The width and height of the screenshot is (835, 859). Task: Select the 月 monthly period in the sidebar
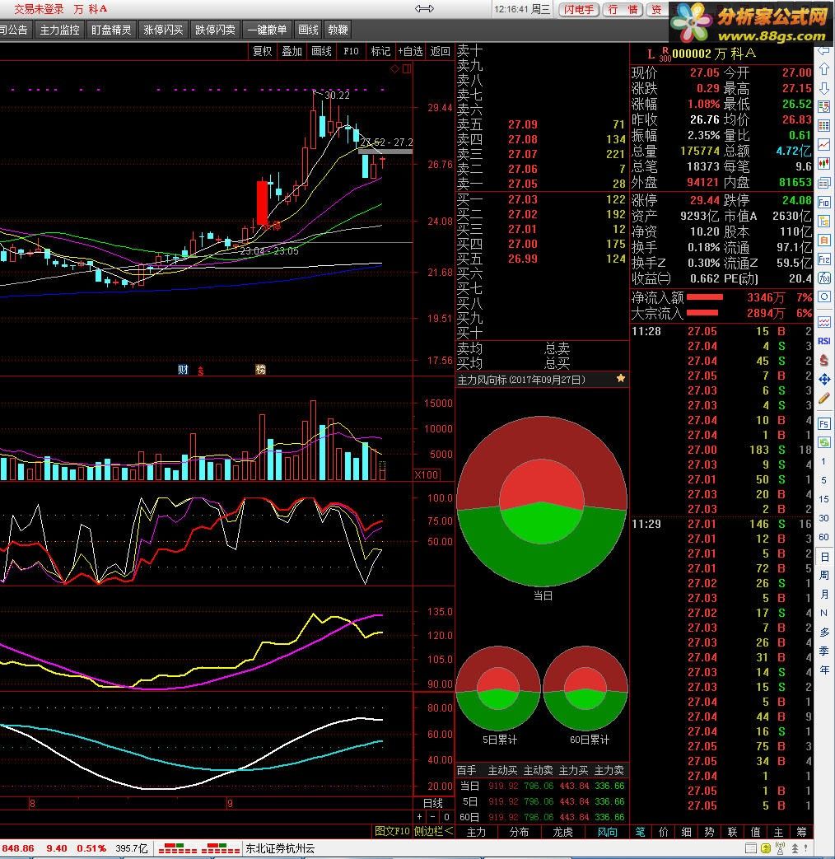click(x=824, y=595)
